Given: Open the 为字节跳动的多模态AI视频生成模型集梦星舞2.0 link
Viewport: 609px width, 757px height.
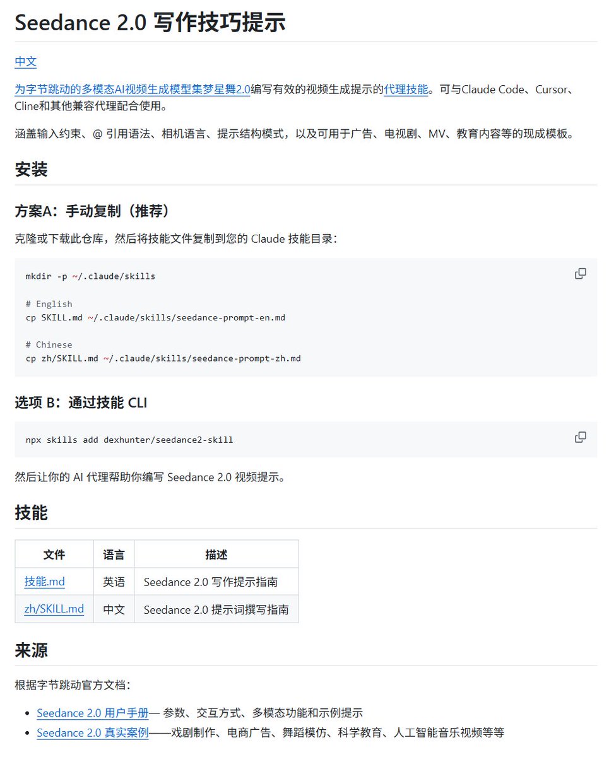Looking at the screenshot, I should pyautogui.click(x=133, y=90).
